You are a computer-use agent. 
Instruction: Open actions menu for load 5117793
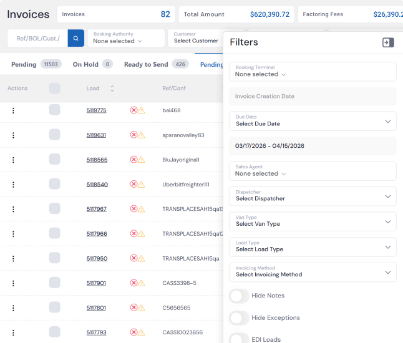13,332
